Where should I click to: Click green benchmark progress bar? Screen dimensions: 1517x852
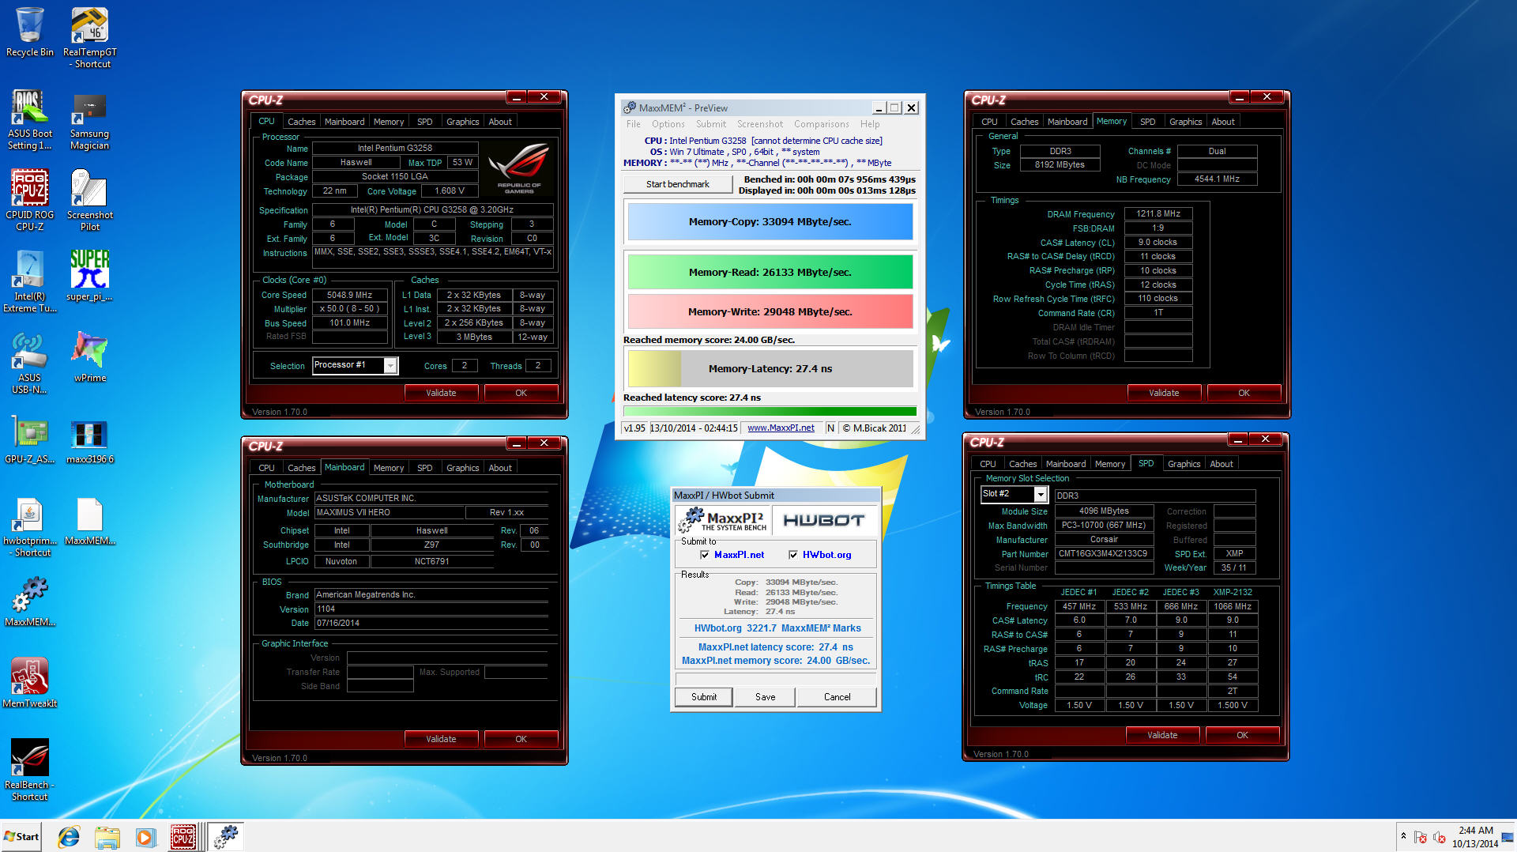pos(770,411)
